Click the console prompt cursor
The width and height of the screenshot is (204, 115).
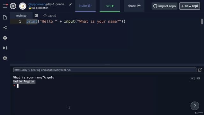pyautogui.click(x=18, y=86)
